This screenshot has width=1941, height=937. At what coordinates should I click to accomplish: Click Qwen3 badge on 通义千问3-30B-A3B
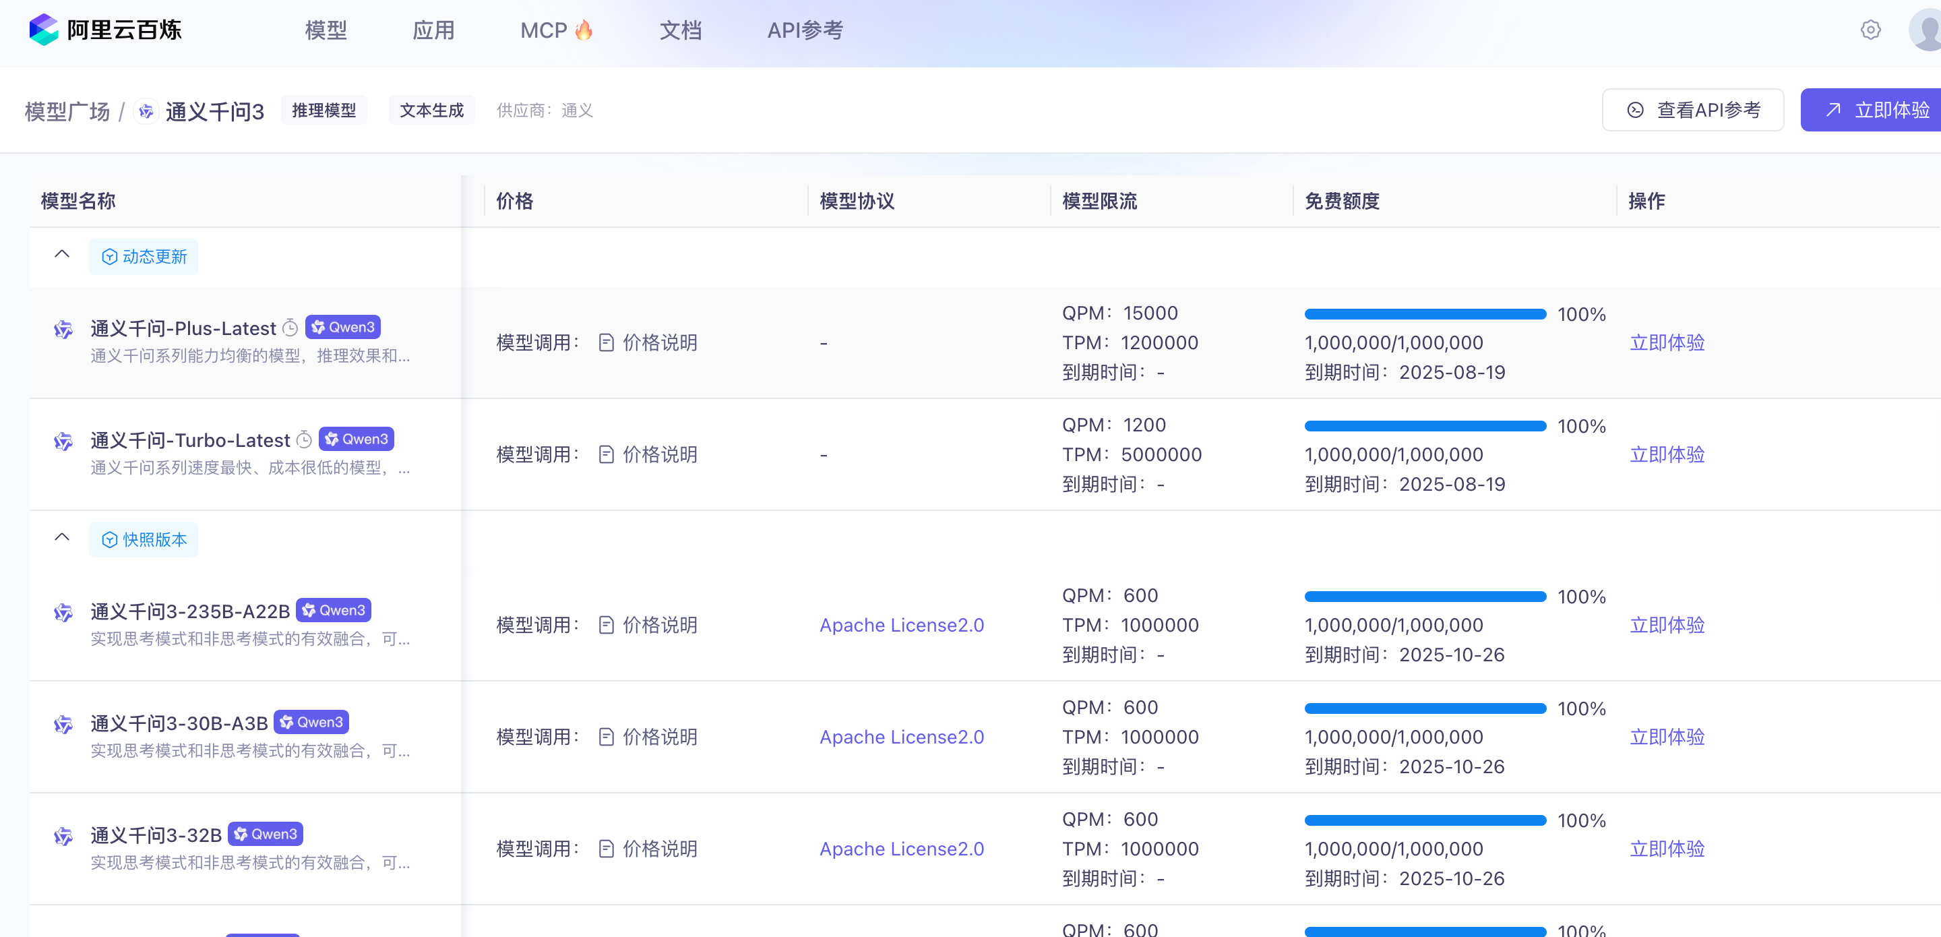pyautogui.click(x=311, y=722)
